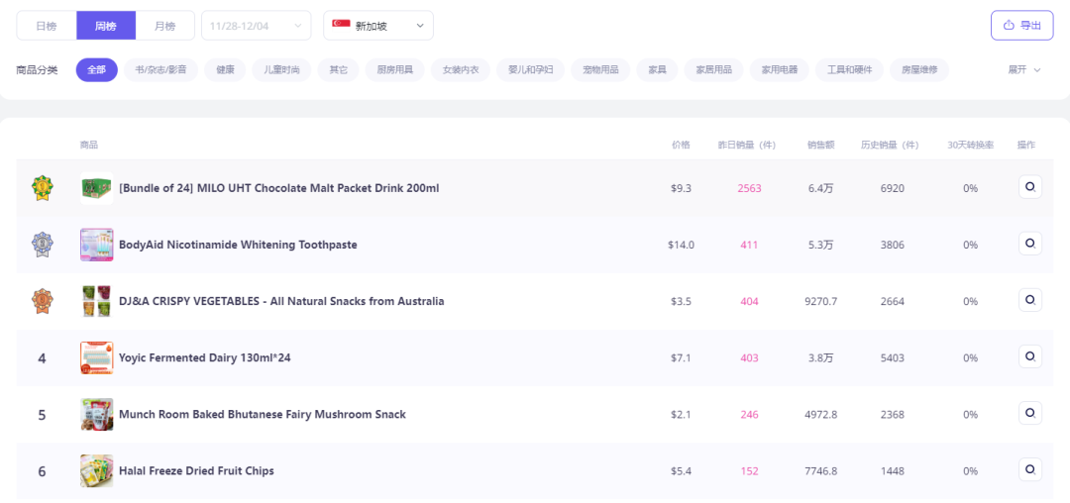
Task: Click the bronze third-place medal icon
Action: tap(43, 301)
